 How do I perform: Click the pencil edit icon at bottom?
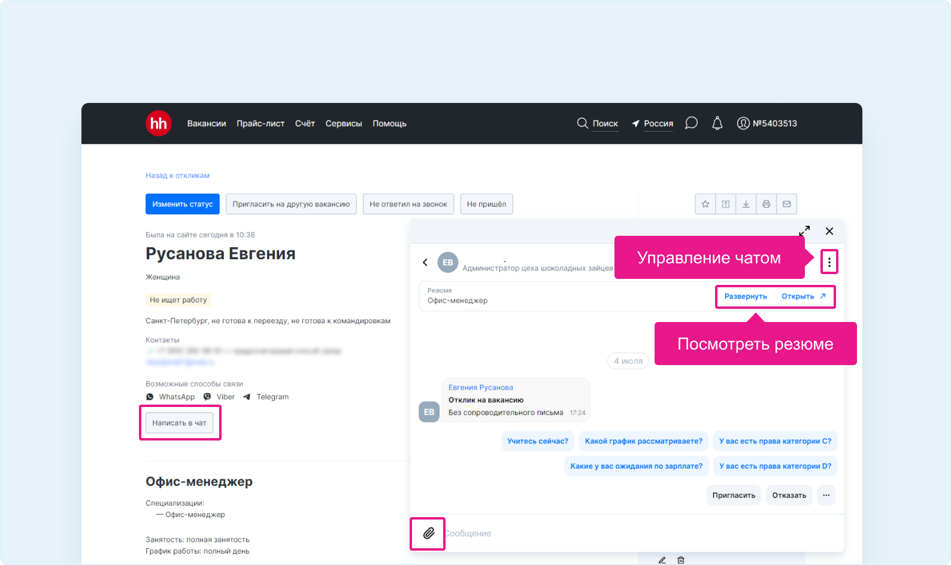(x=662, y=560)
